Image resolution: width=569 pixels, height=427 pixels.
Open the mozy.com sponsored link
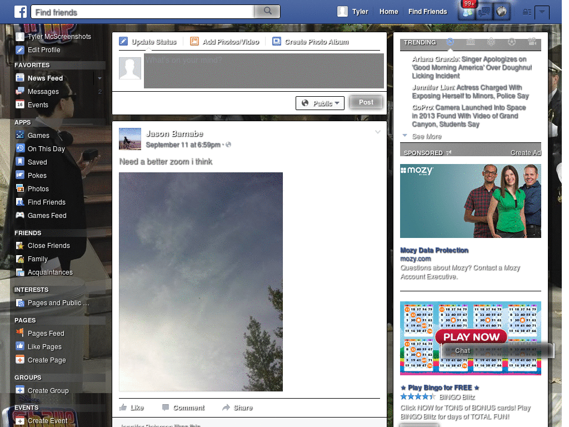point(416,259)
